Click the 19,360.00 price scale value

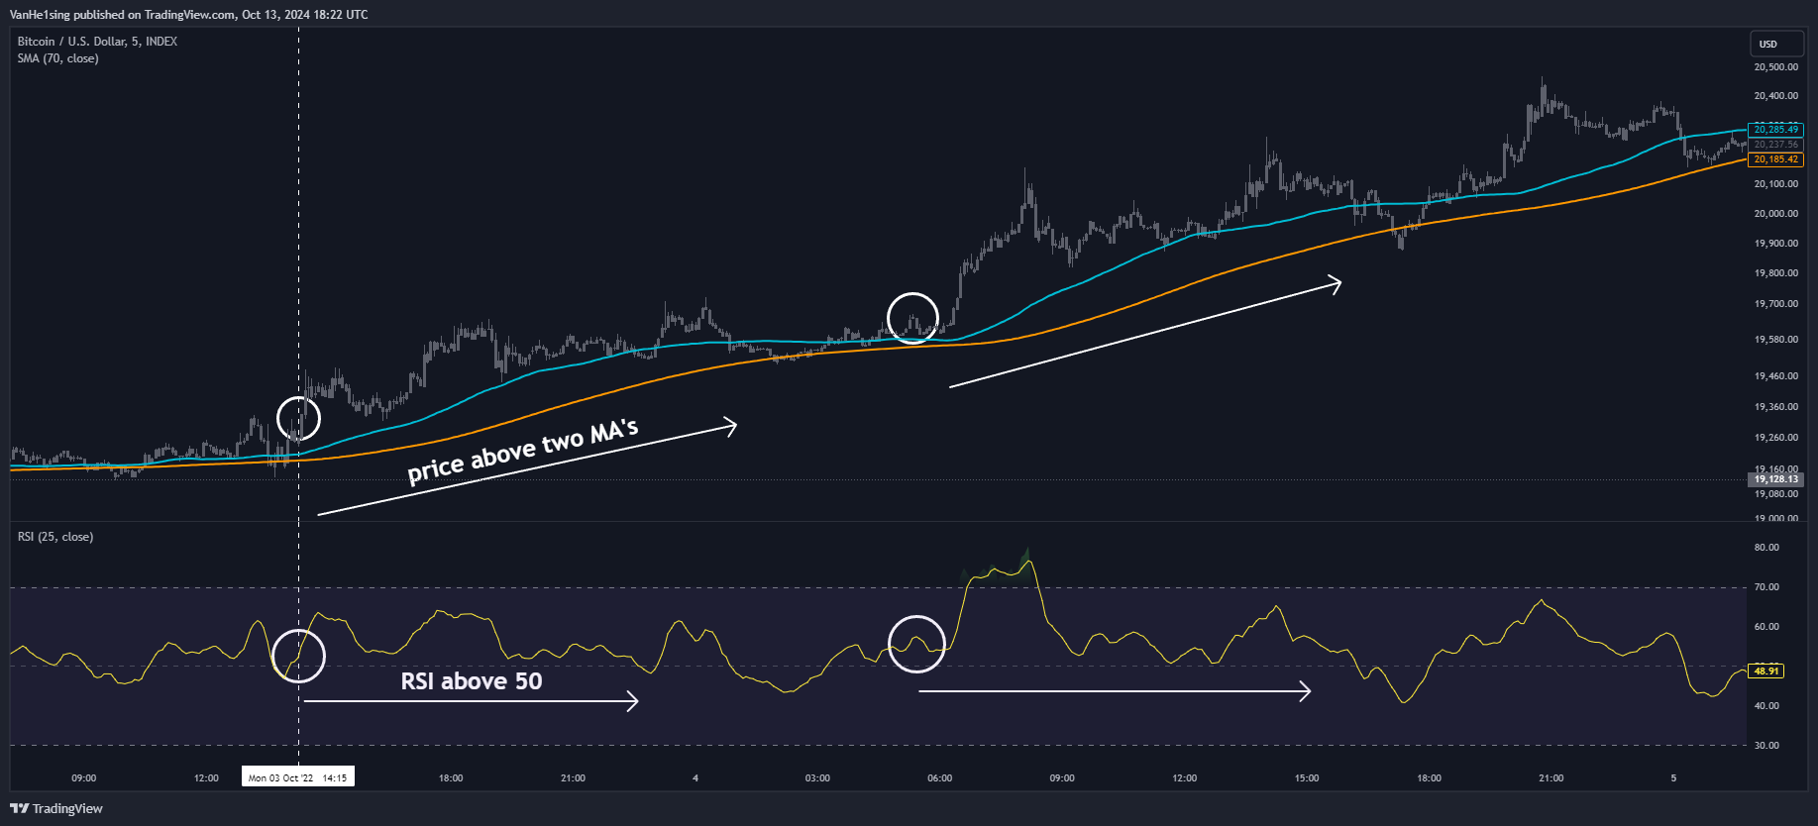(1775, 407)
